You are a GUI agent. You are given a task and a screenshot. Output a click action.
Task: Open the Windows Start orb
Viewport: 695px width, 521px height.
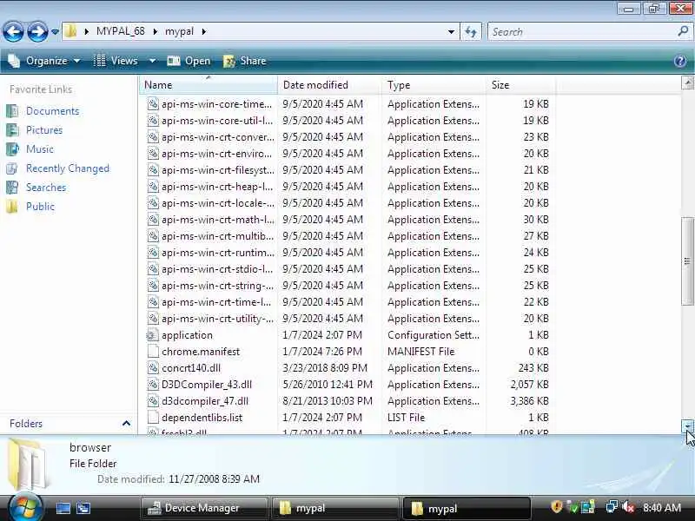[x=24, y=508]
